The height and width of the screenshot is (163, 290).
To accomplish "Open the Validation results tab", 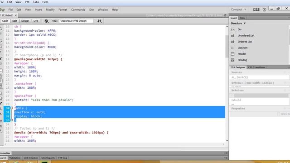I will pyautogui.click(x=15, y=158).
